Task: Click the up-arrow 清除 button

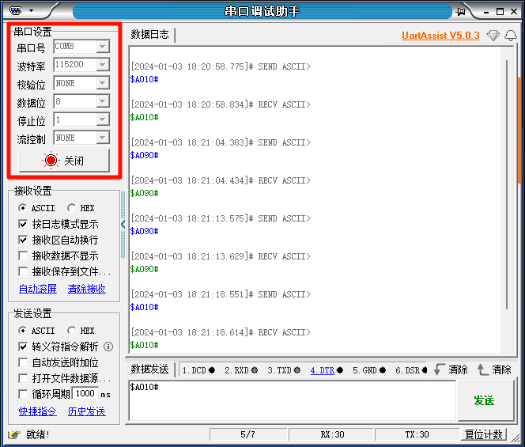Action: [494, 369]
